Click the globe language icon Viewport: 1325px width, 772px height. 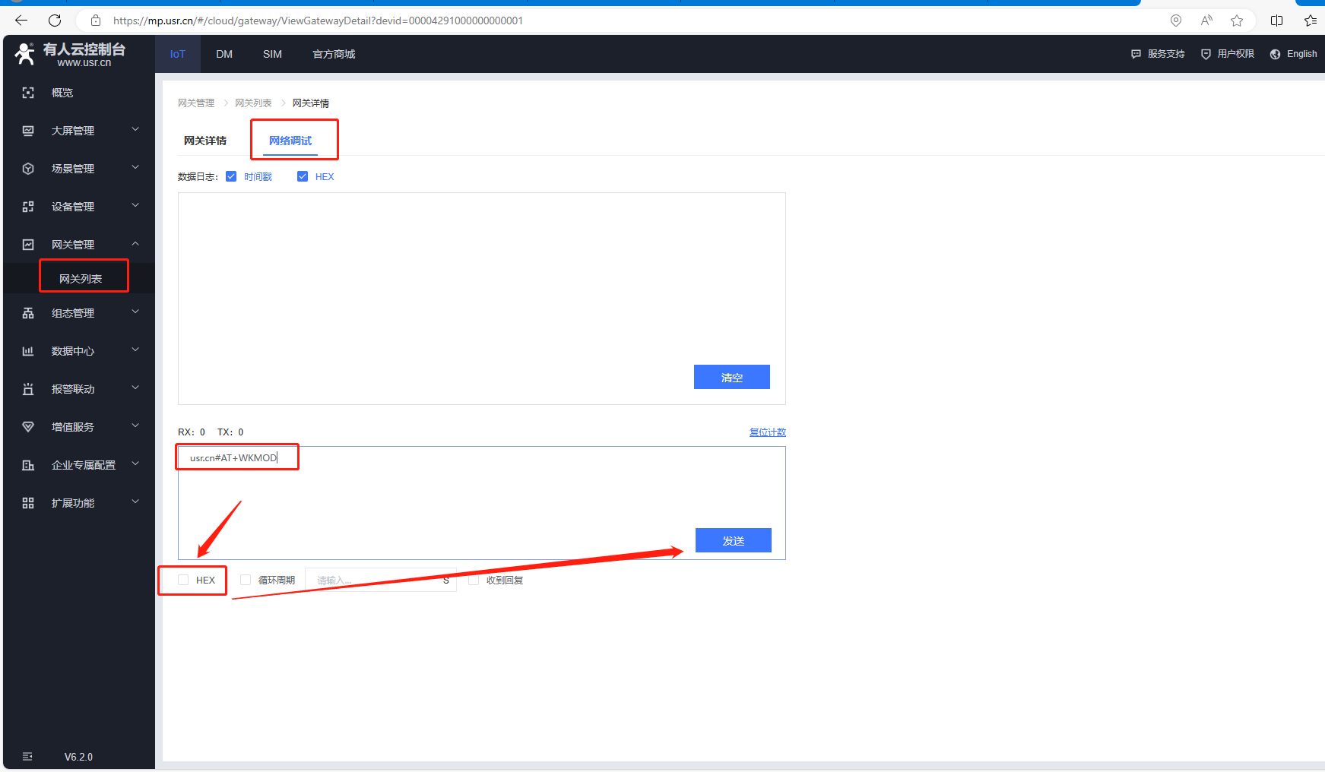[x=1276, y=54]
